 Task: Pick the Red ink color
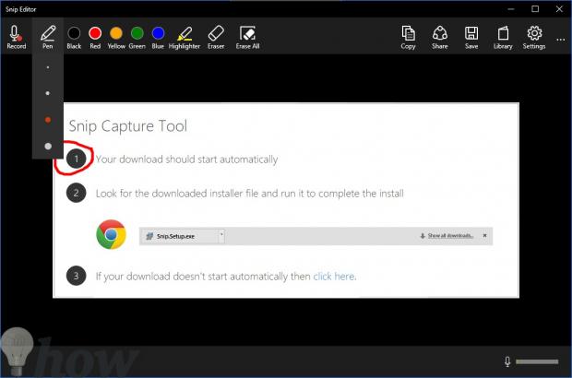click(x=94, y=33)
